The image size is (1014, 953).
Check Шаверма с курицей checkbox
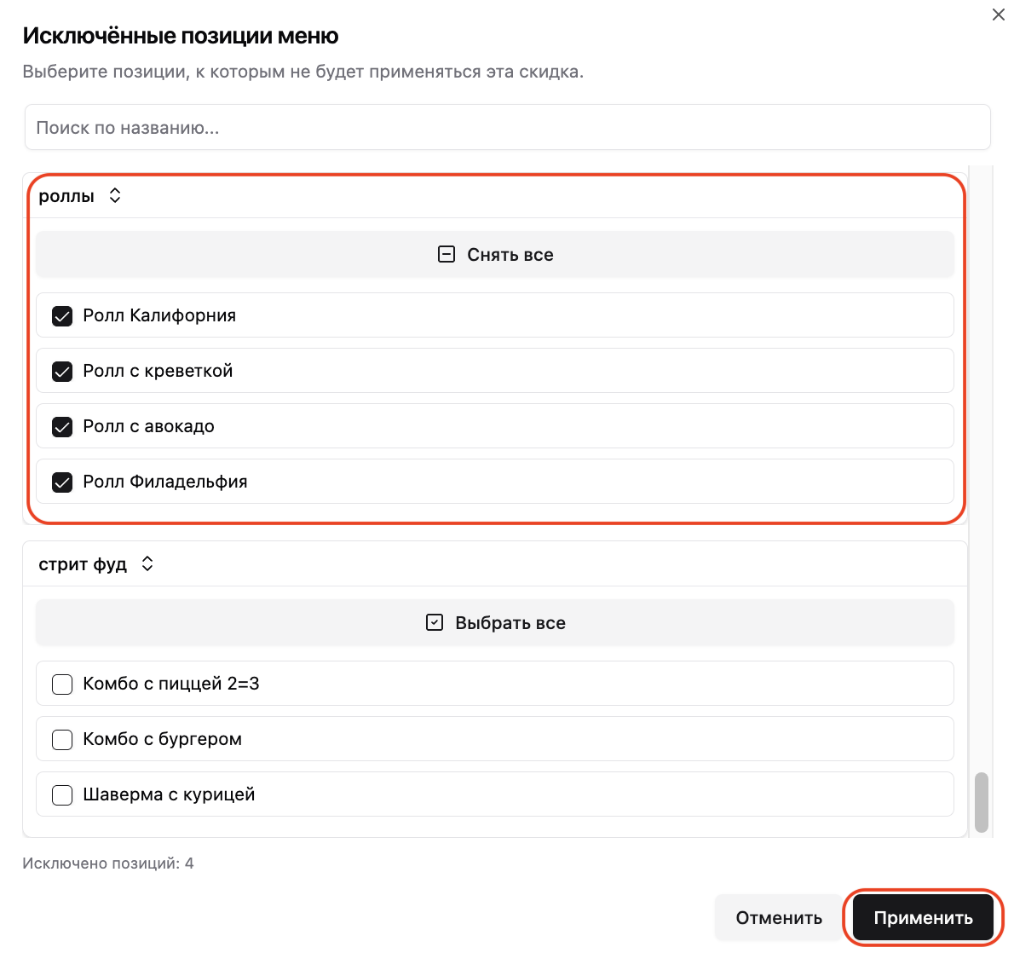pos(62,794)
